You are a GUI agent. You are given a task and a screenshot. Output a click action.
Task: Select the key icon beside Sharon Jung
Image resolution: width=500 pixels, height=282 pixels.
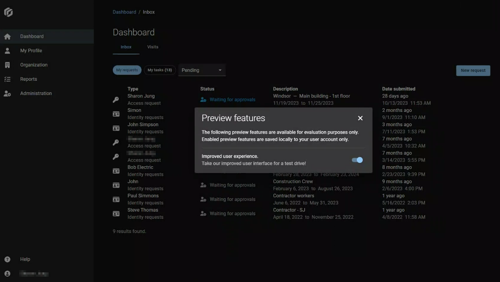[x=116, y=99]
